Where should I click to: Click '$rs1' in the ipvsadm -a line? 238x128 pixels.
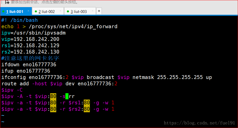(75, 103)
